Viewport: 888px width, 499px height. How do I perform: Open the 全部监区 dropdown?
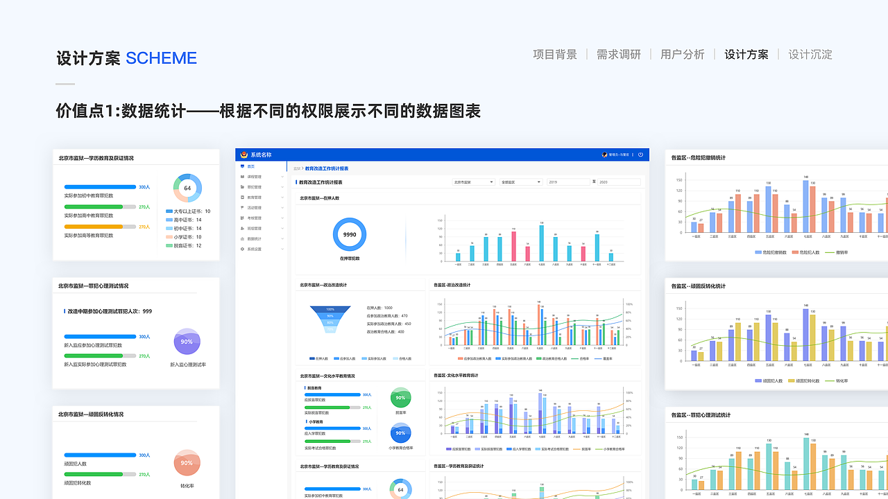coord(520,182)
